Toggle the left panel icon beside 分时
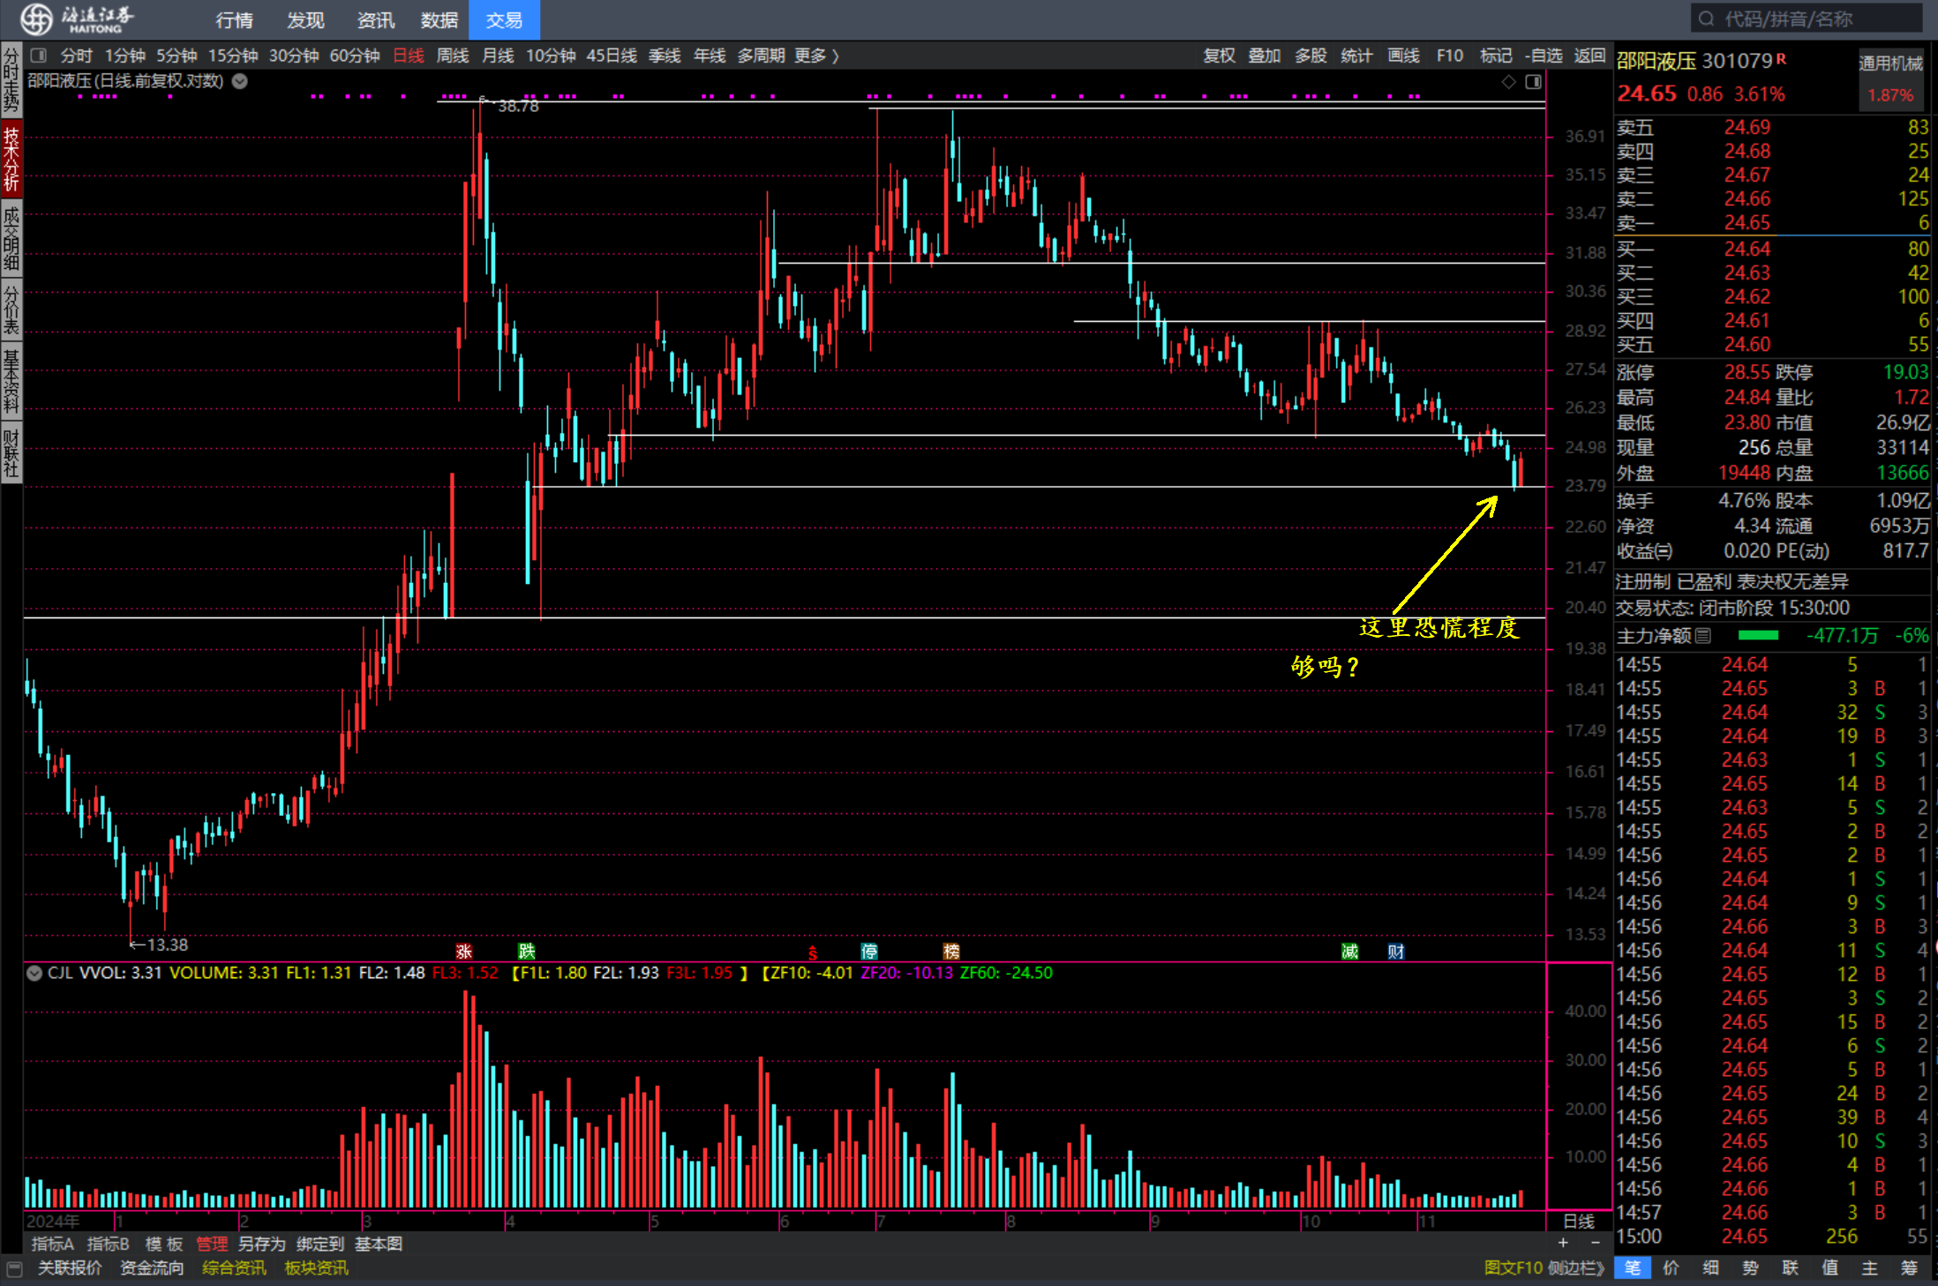Screen dimensions: 1938x1286 [38, 56]
